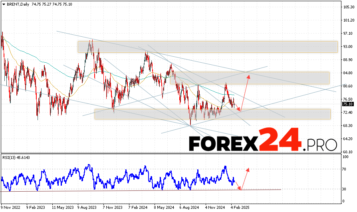Click the red downward arrow in RSI panel
The image size is (357, 212).
point(237,184)
